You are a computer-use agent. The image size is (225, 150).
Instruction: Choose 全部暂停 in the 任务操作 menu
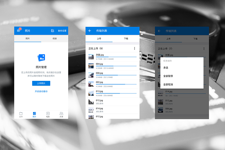168,76
